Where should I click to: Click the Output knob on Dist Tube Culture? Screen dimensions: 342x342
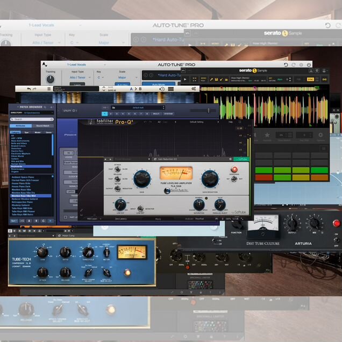click(293, 223)
